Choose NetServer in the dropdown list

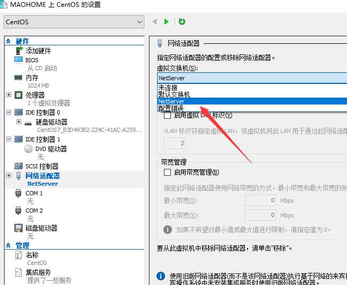[252, 101]
